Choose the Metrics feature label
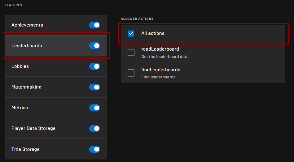294x162 pixels. (20, 108)
